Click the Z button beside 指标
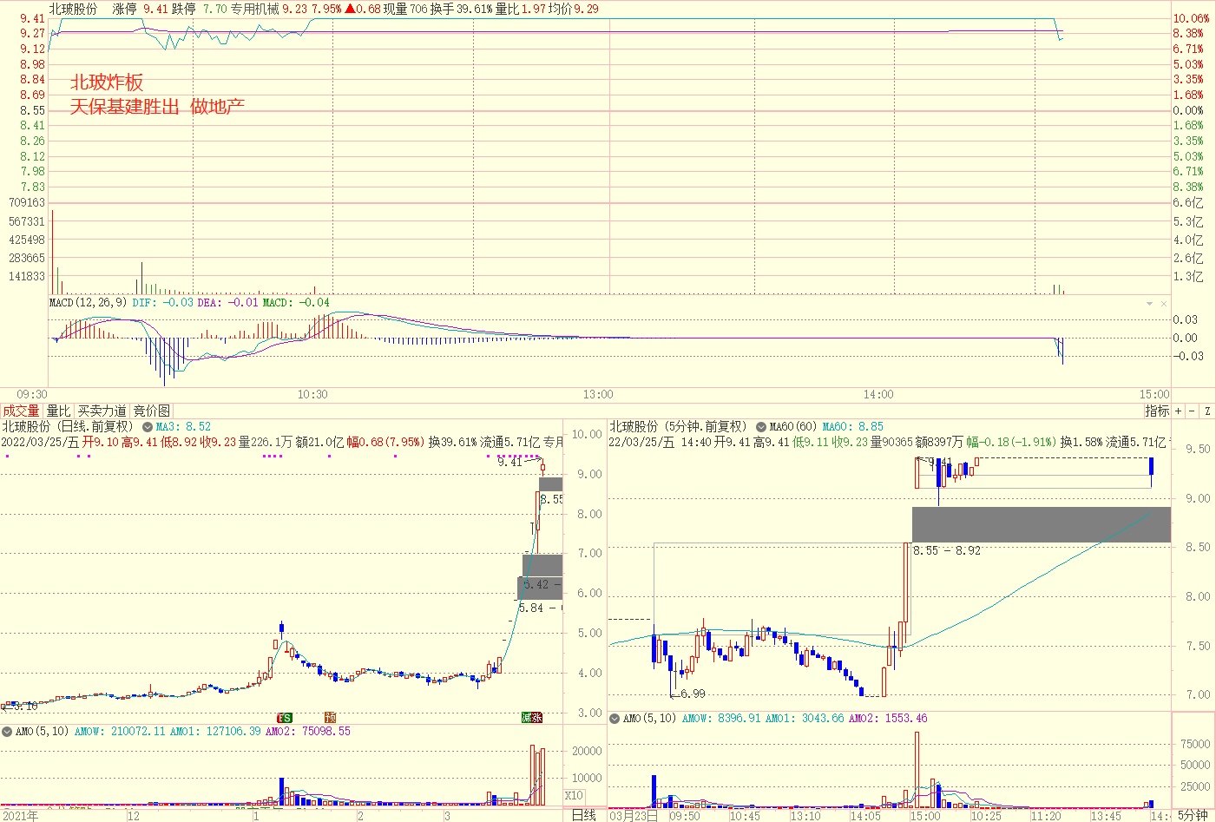This screenshot has height=822, width=1216. click(x=1206, y=411)
